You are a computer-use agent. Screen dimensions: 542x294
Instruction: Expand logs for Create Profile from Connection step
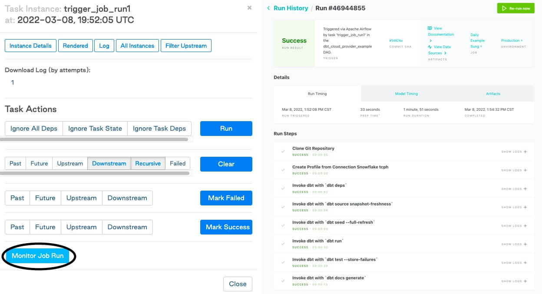(x=514, y=170)
